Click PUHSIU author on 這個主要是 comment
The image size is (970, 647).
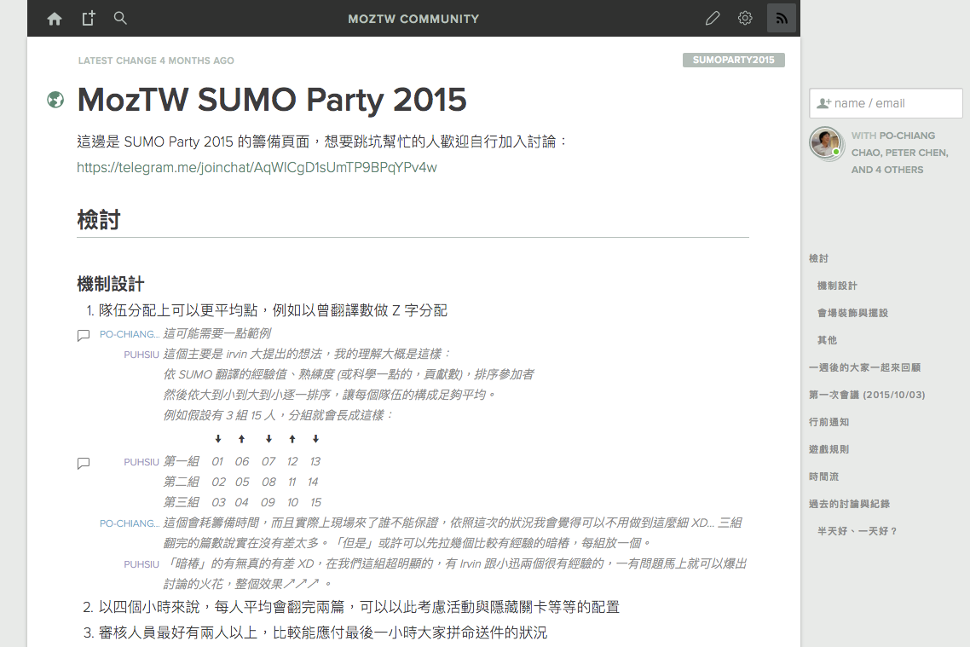(141, 355)
